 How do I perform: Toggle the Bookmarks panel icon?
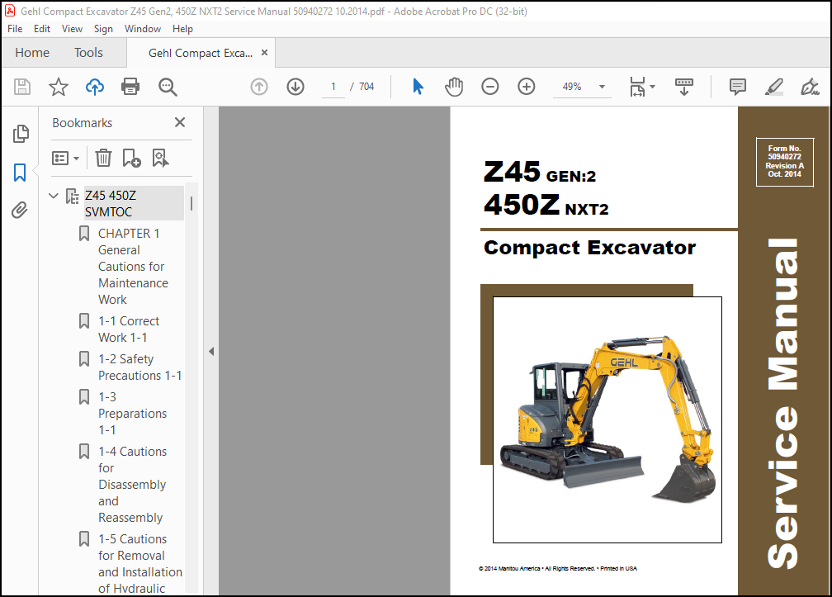[20, 173]
